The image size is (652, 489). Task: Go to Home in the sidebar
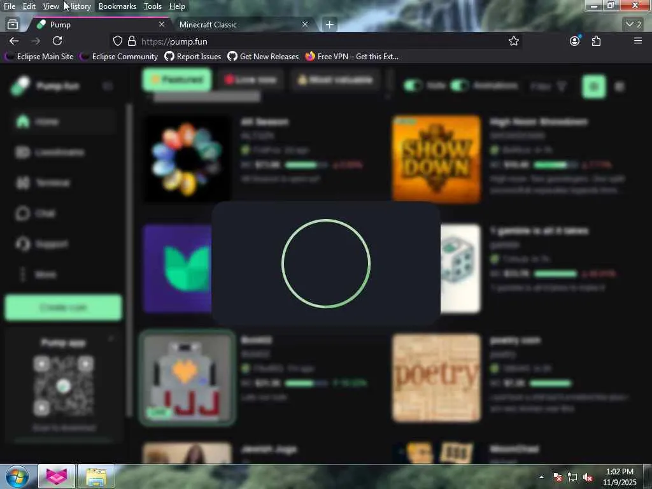pyautogui.click(x=62, y=122)
